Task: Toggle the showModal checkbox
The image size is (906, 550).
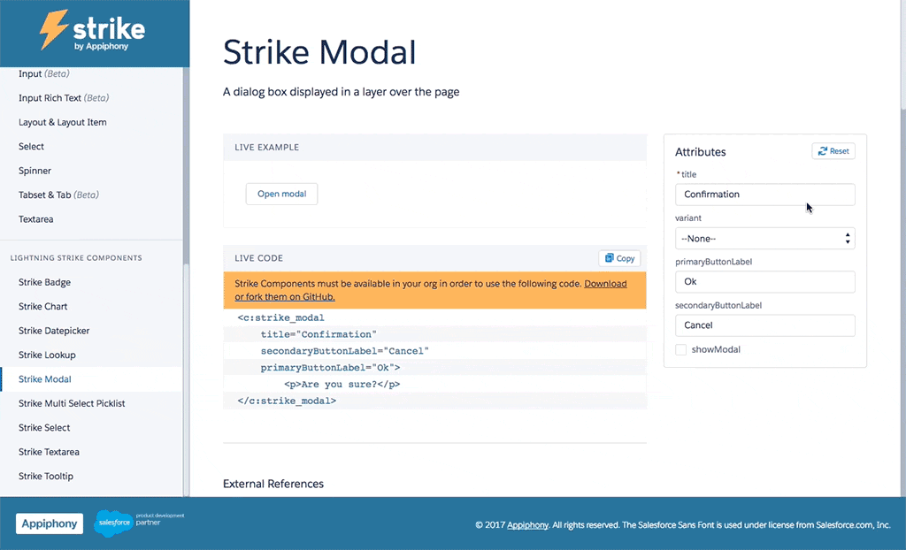Action: (x=680, y=349)
